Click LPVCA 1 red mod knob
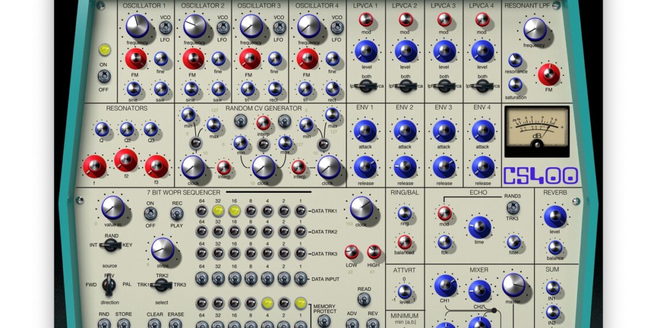This screenshot has width=657, height=328. coord(366,19)
